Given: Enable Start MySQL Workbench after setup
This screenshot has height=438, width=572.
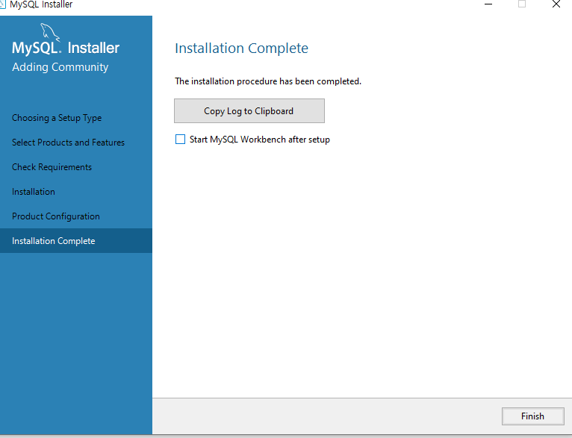Looking at the screenshot, I should [180, 140].
